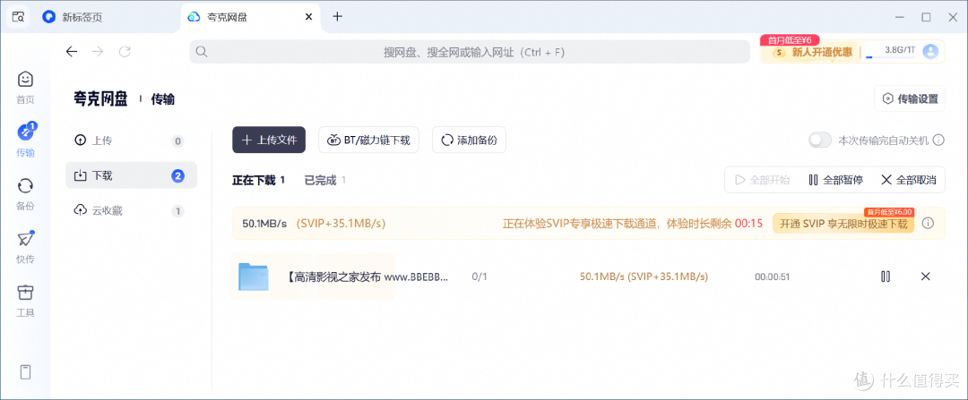Click the 00:00:51 remaining time text
This screenshot has width=968, height=400.
point(772,277)
